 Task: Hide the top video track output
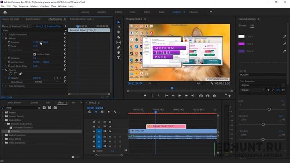click(x=110, y=122)
